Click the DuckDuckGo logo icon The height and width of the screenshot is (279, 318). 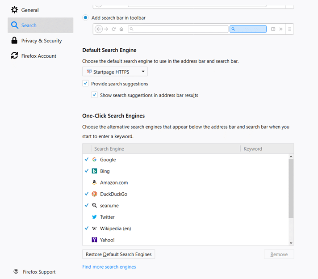click(94, 194)
